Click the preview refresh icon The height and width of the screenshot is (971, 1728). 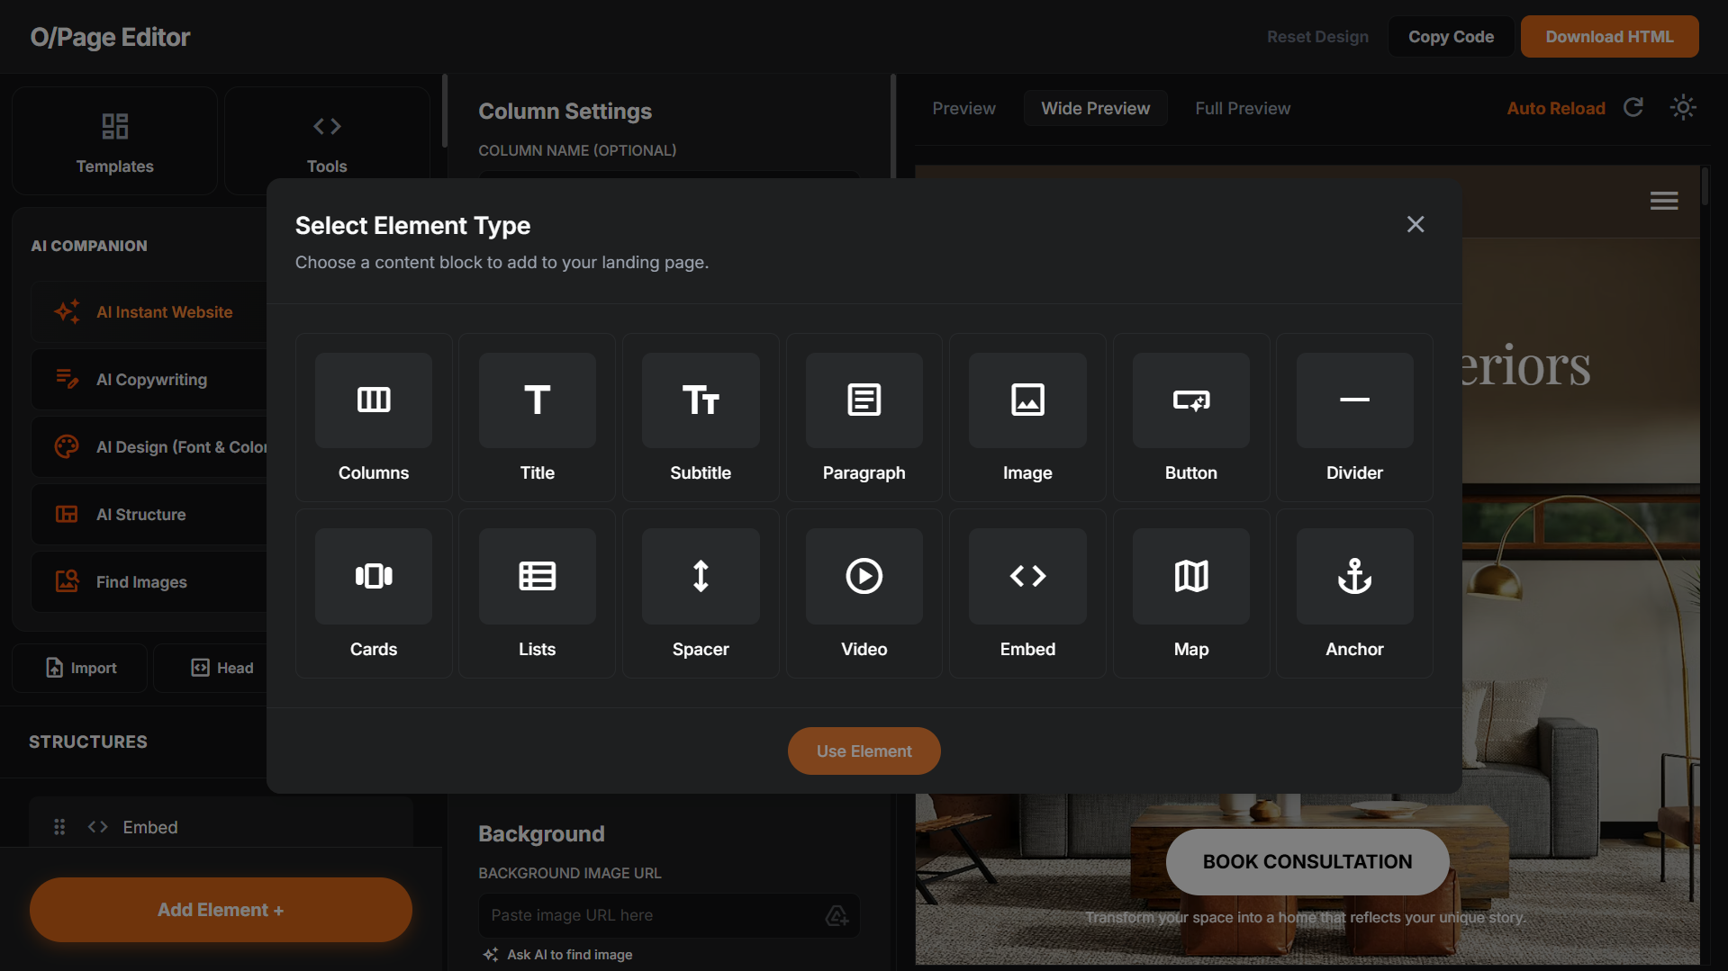click(1634, 107)
